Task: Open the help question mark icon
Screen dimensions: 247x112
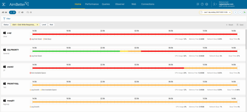Action: point(202,4)
